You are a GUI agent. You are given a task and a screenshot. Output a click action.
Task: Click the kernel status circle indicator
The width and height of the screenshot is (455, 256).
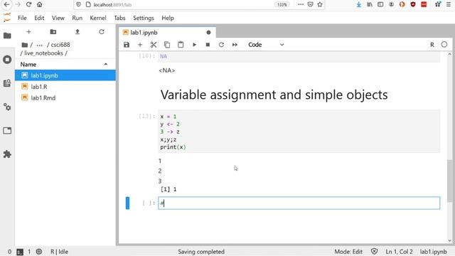pos(444,45)
